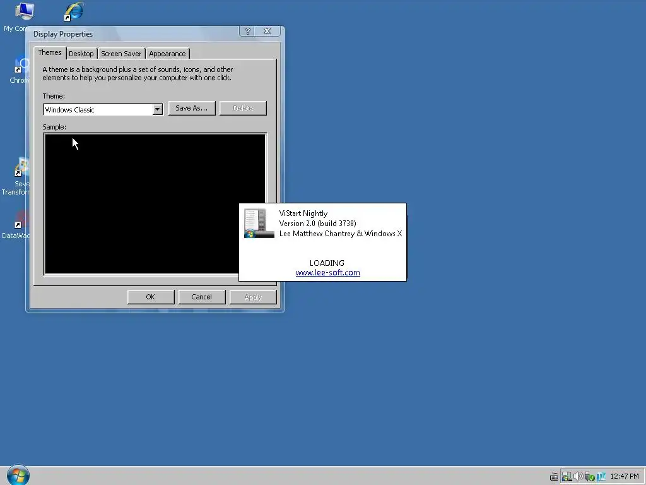
Task: Click the "LOADING" status text
Action: tap(327, 263)
